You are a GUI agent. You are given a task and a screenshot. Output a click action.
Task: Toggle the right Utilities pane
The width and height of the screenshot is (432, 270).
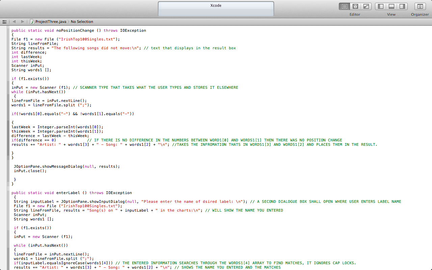pyautogui.click(x=402, y=6)
